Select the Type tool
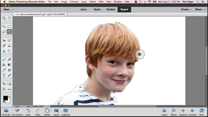Image resolution: width=208 pixels, height=117 pixels. (x=4, y=75)
